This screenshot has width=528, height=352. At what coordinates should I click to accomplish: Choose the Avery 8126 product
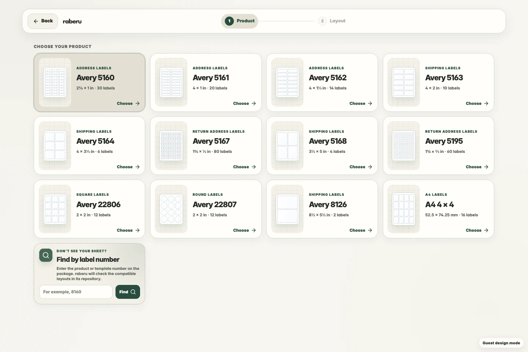coord(361,230)
